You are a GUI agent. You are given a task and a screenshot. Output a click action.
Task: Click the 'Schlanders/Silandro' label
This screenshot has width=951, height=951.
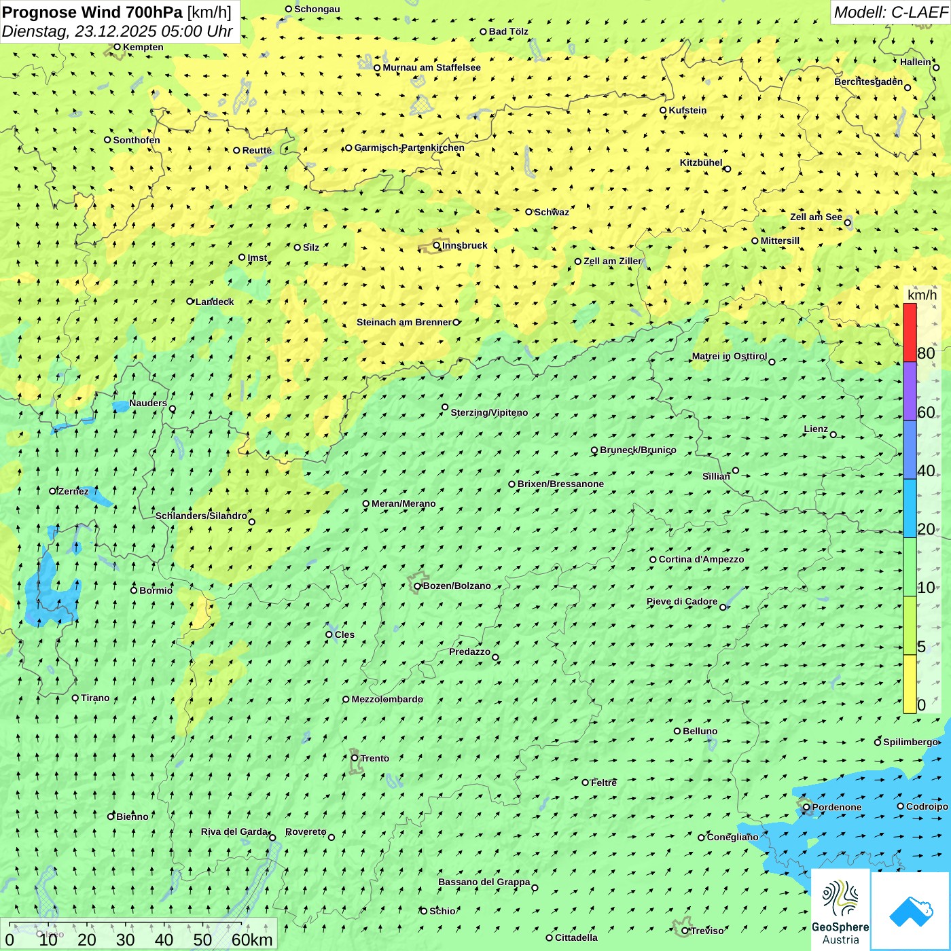[x=201, y=516]
